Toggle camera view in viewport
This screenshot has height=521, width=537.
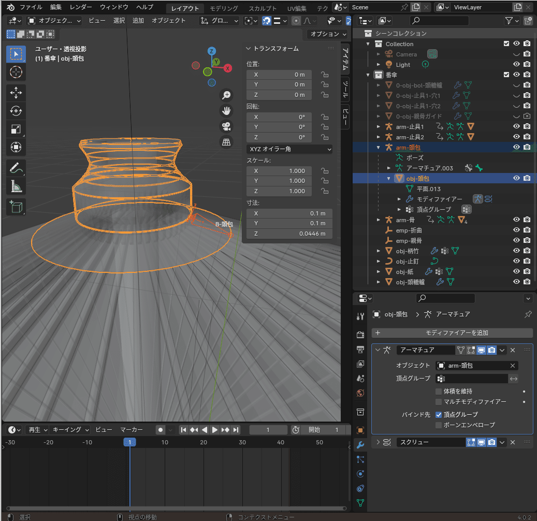pyautogui.click(x=226, y=126)
